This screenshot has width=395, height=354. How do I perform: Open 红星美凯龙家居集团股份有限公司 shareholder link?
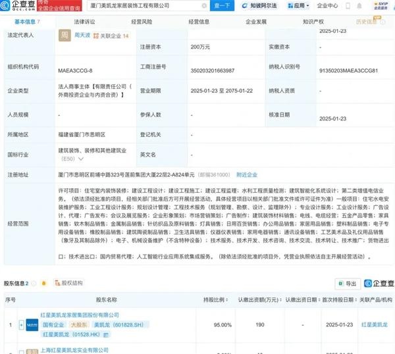[80, 315]
